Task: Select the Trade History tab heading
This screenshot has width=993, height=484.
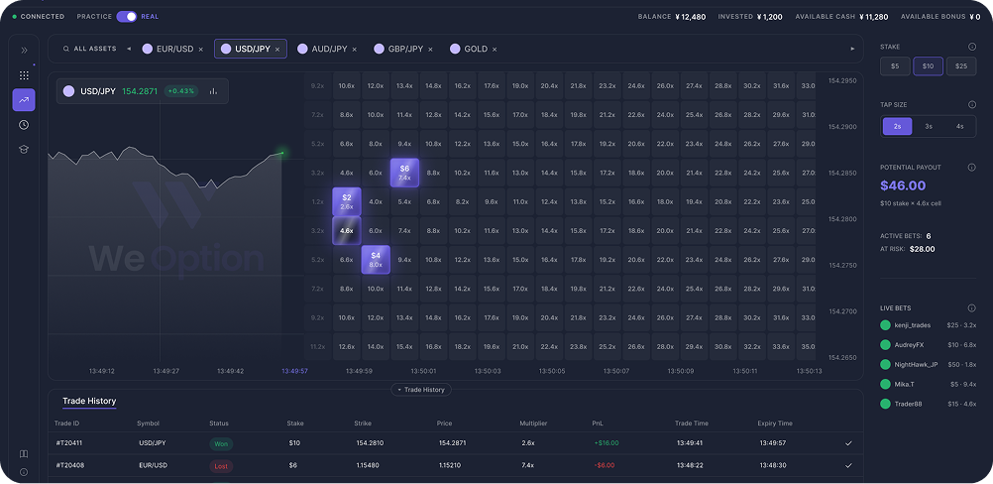Action: coord(89,401)
